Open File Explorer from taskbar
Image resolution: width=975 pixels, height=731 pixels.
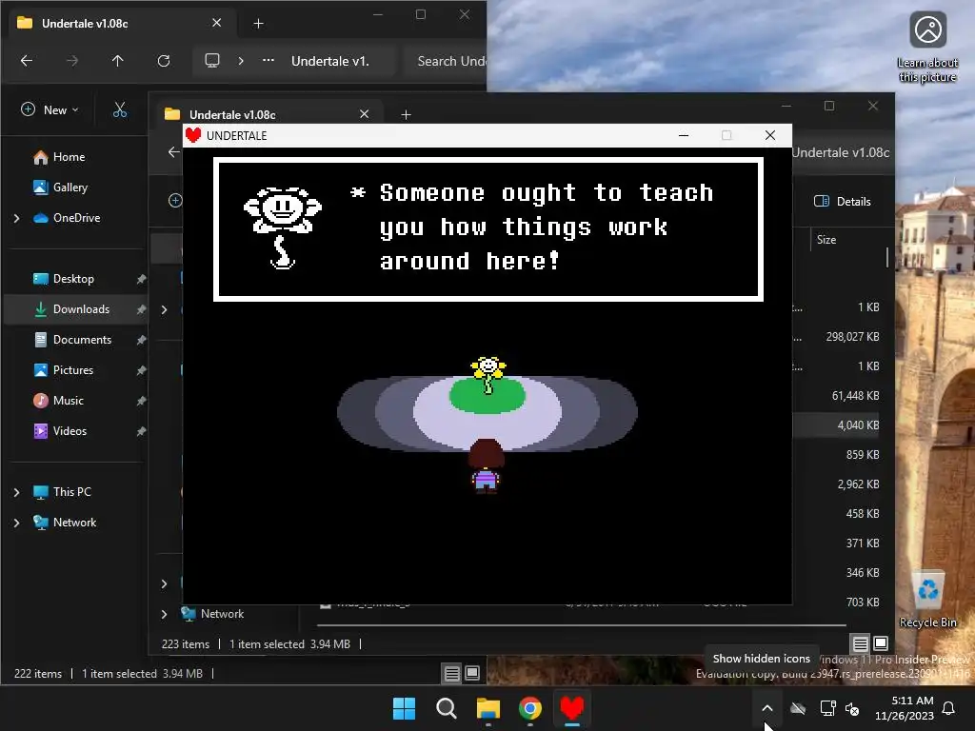coord(488,708)
